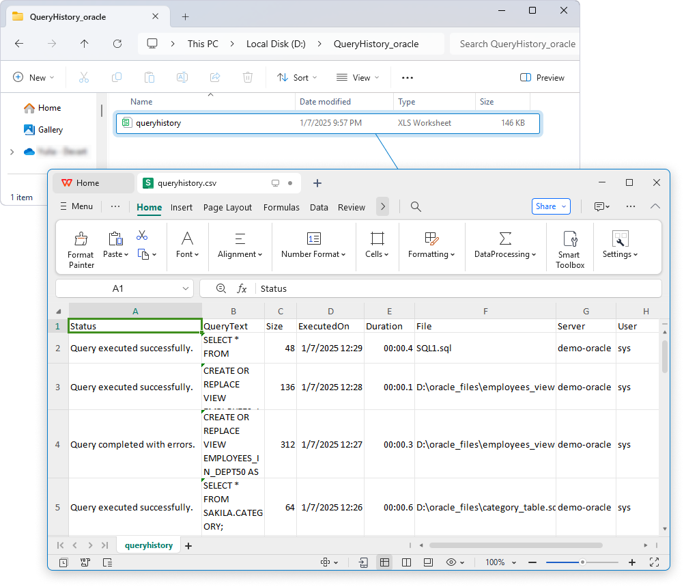The image size is (684, 587).
Task: Select the queryhistory sheet tab
Action: pos(149,545)
